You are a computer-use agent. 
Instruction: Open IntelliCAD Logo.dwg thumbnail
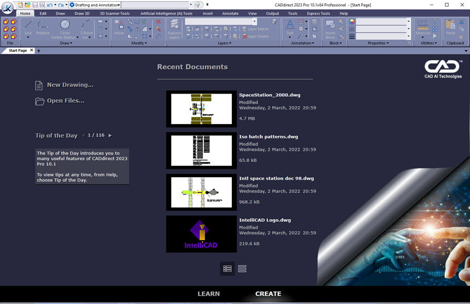coord(202,234)
